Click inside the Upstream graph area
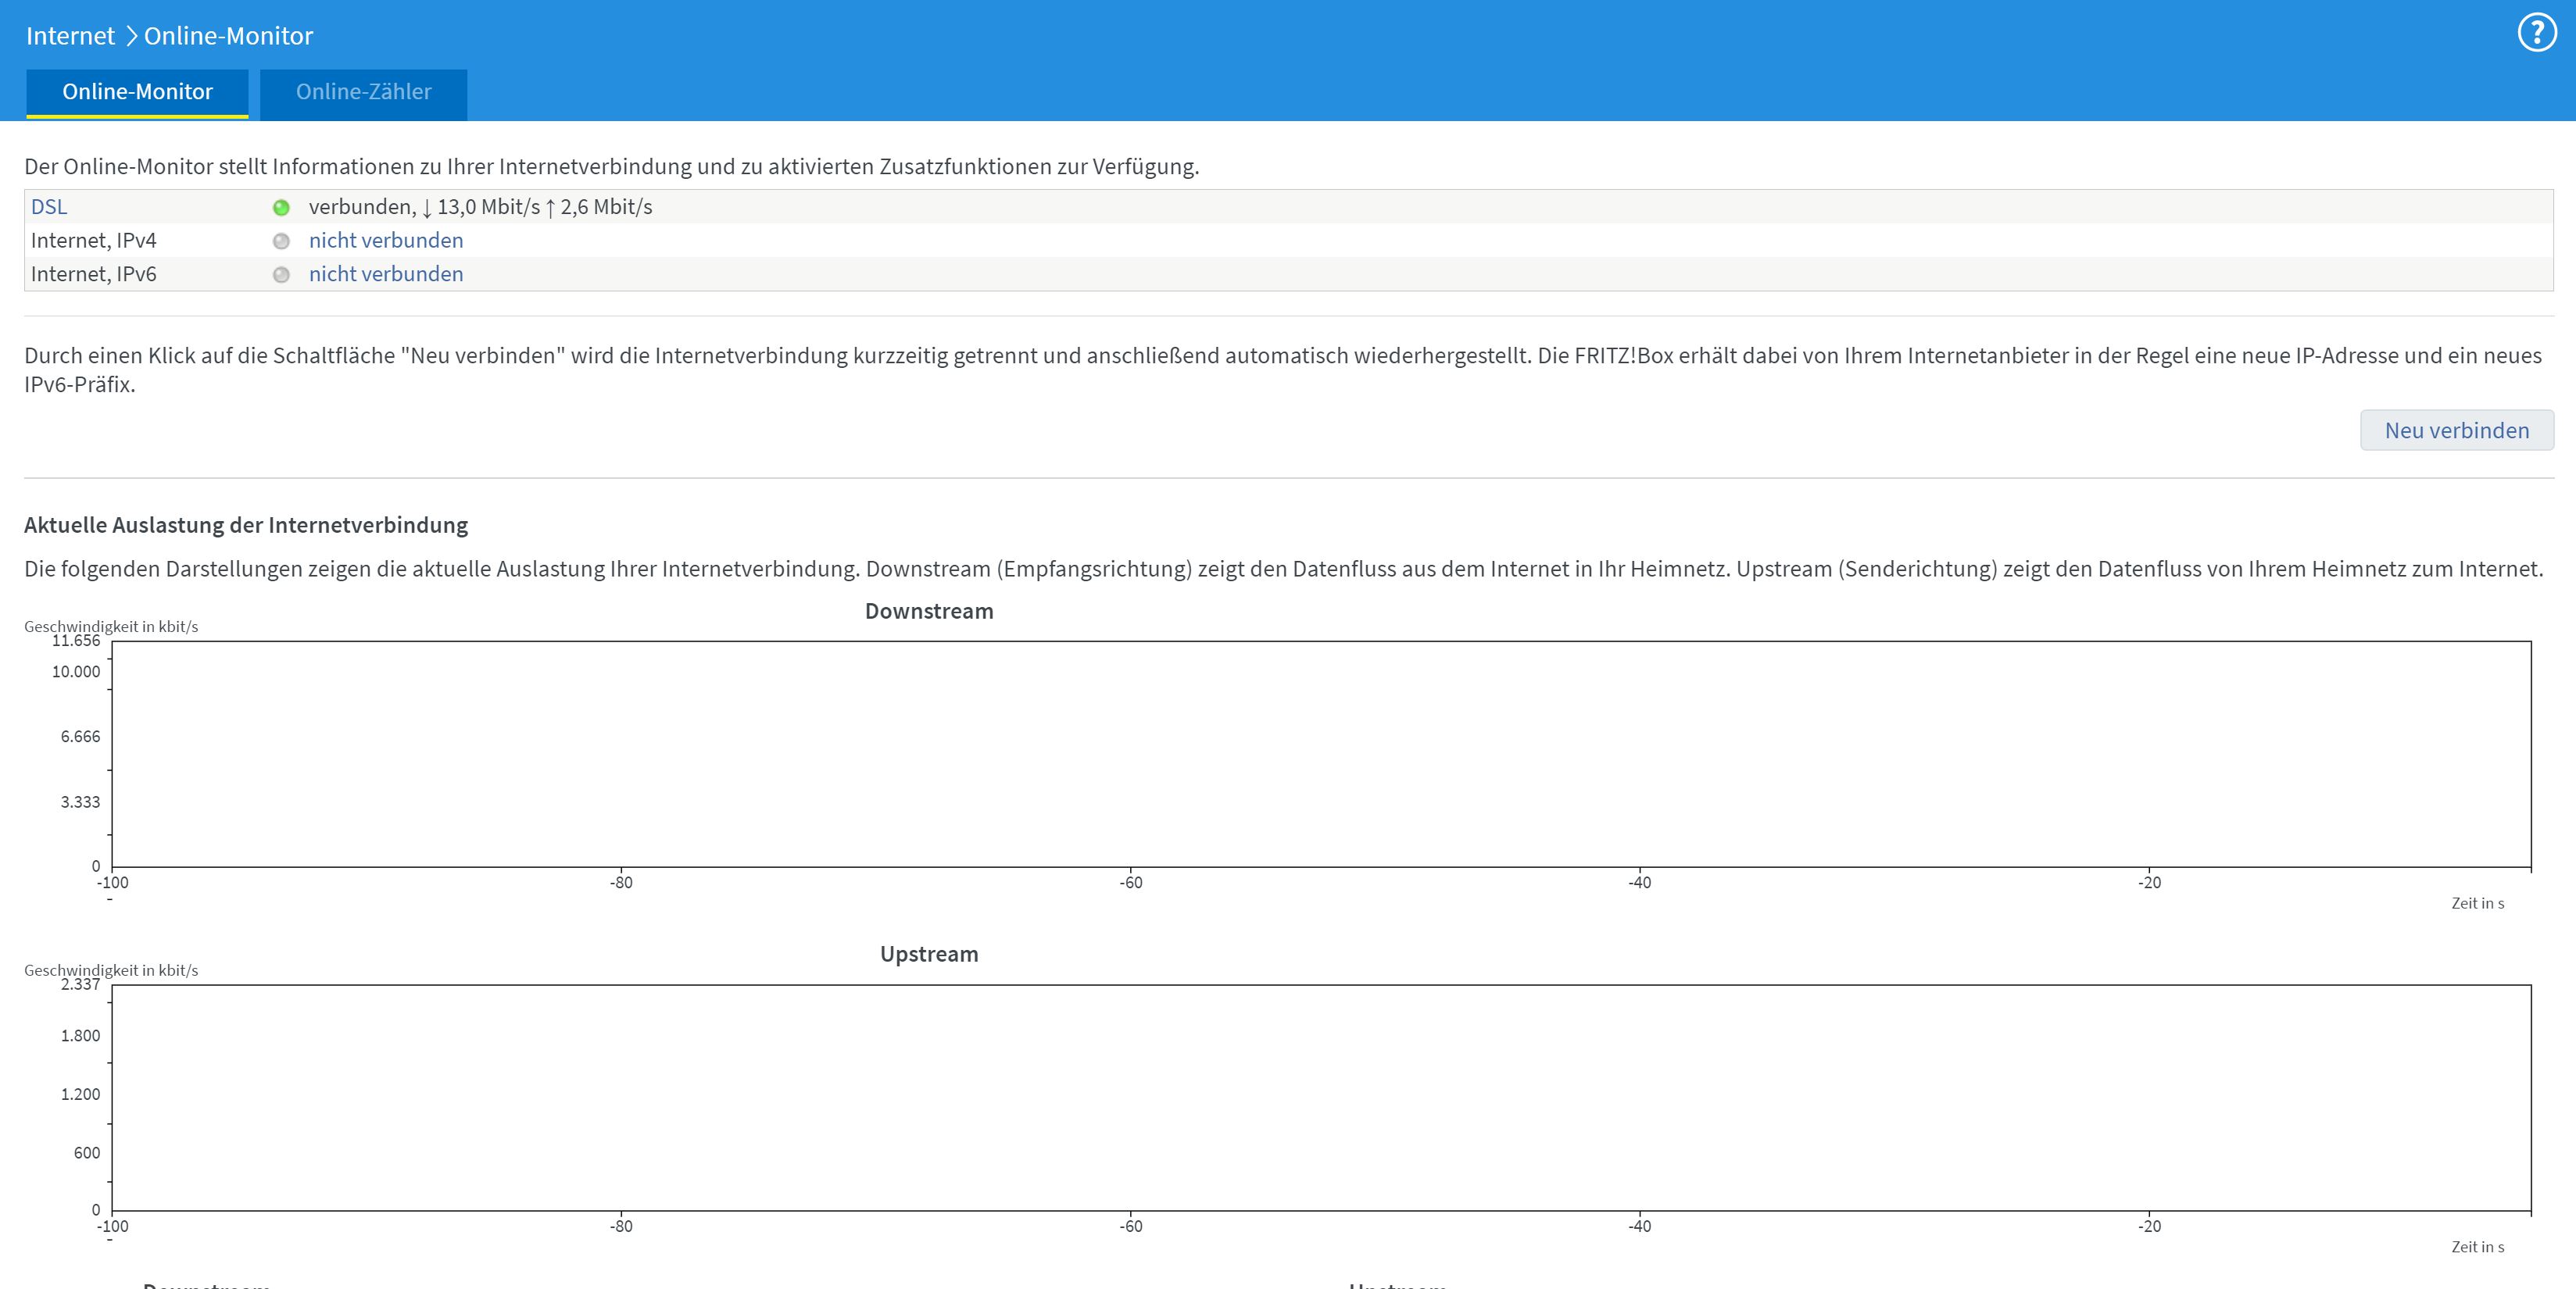This screenshot has height=1289, width=2576. [1320, 1097]
